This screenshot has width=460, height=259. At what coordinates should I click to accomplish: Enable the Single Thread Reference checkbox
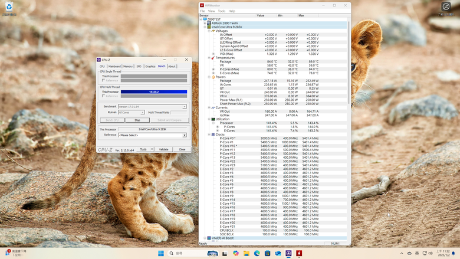coord(103,80)
